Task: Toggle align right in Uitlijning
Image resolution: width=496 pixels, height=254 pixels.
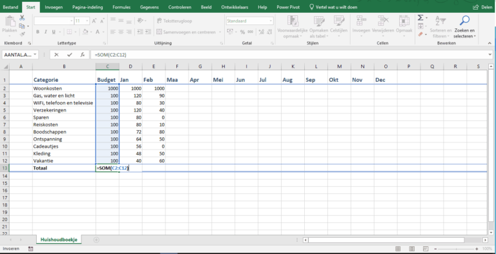Action: point(129,32)
